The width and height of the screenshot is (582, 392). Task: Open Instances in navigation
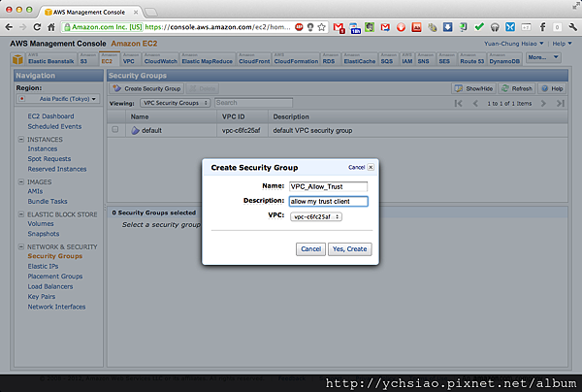click(x=43, y=148)
